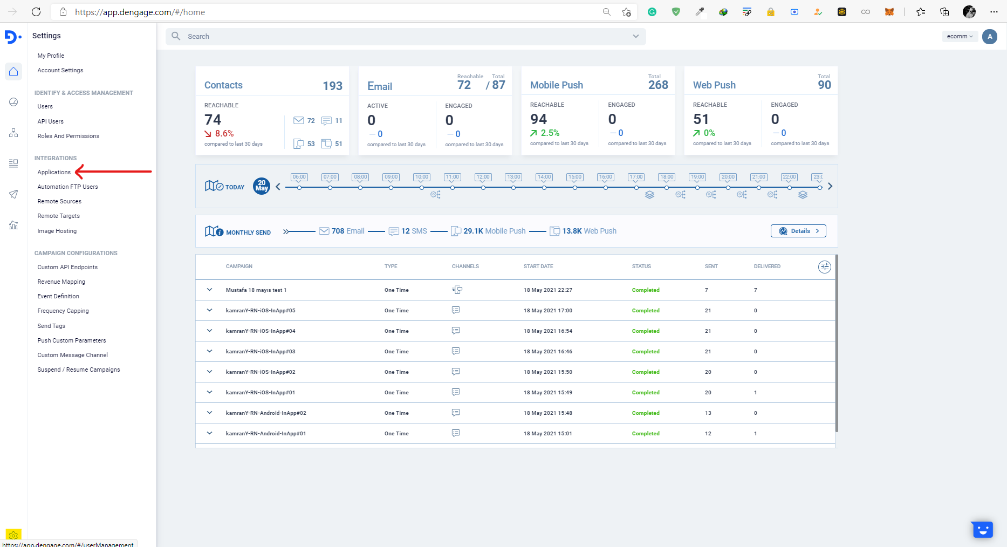Viewport: 1007px width, 547px height.
Task: Click the home icon in the left rail
Action: point(13,72)
